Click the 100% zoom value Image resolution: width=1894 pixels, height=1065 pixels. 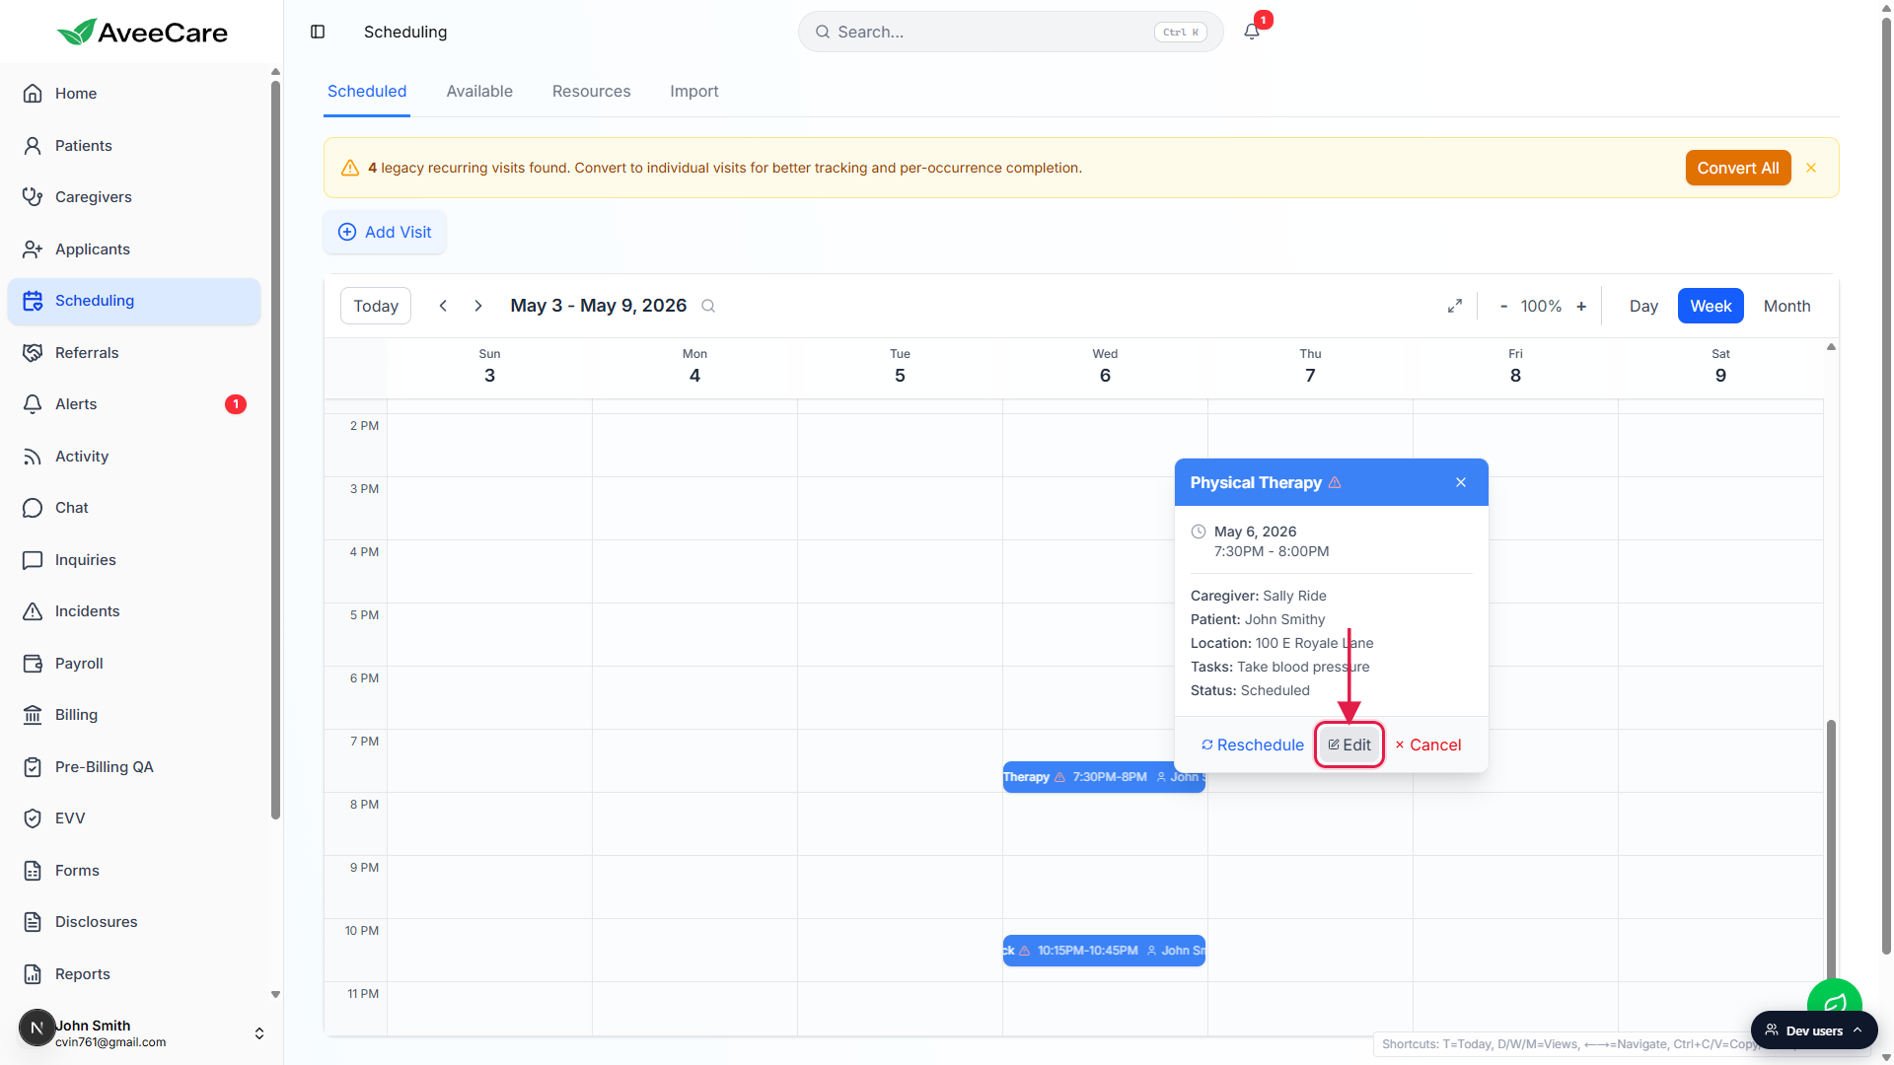point(1541,306)
